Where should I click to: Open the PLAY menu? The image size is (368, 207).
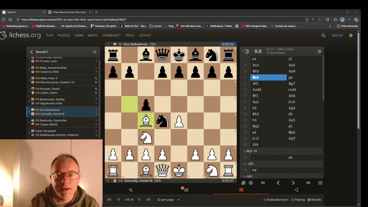[x=50, y=35]
